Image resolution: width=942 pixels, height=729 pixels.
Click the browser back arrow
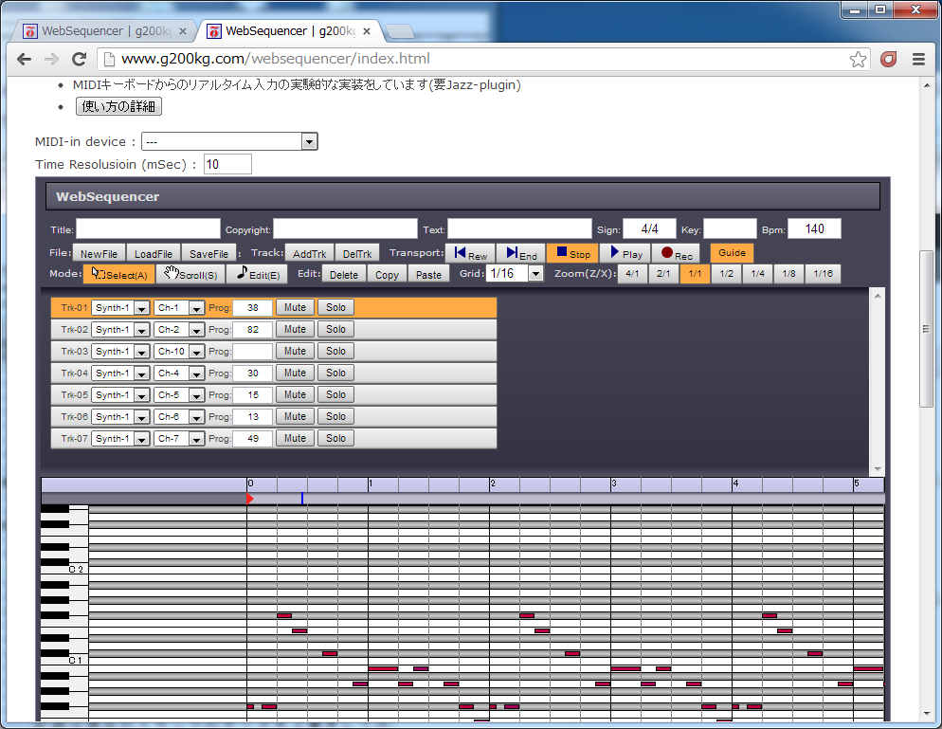tap(24, 59)
